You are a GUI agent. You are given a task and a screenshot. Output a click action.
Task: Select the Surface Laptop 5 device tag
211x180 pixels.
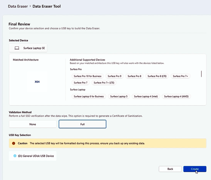click(x=119, y=96)
